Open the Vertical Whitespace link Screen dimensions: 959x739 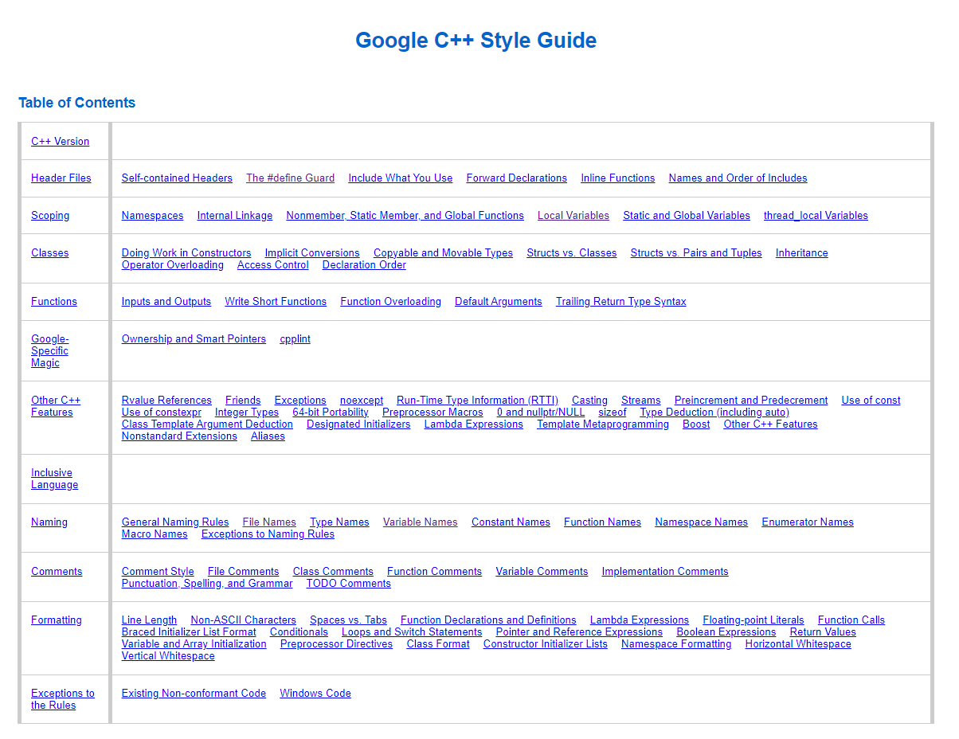pos(168,656)
